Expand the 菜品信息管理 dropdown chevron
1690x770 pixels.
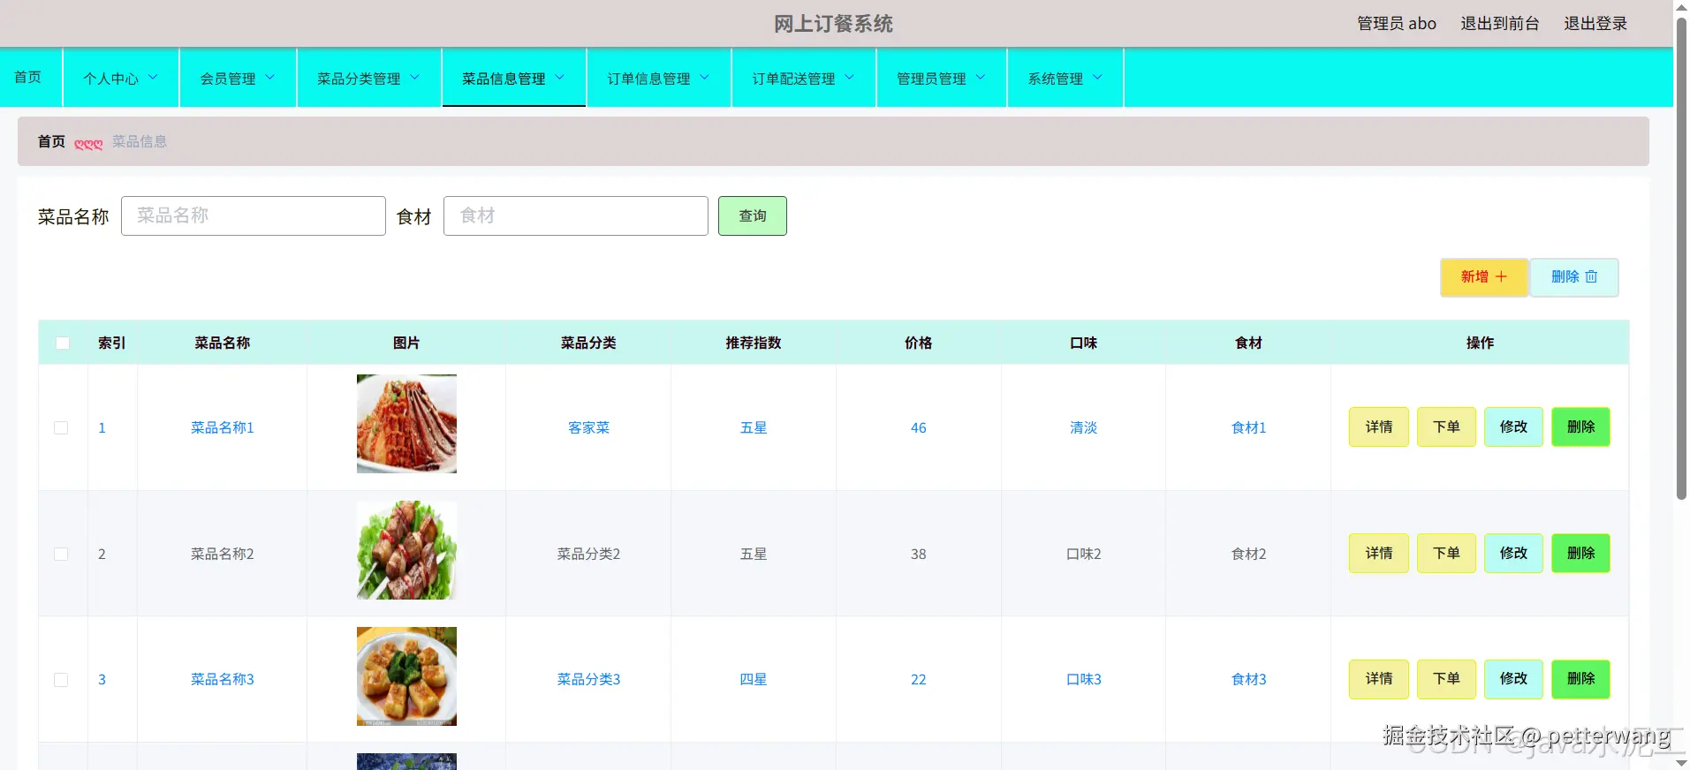coord(560,78)
